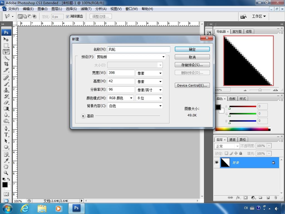Click the red R color slider
This screenshot has height=214, width=285.
[x=242, y=106]
